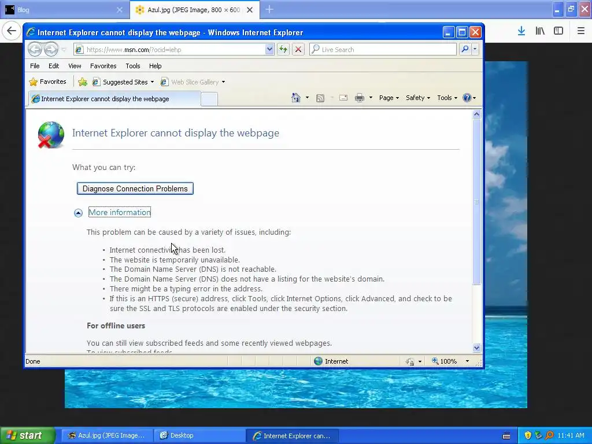The height and width of the screenshot is (444, 592).
Task: Open a new Firefox tab with plus
Action: [269, 9]
